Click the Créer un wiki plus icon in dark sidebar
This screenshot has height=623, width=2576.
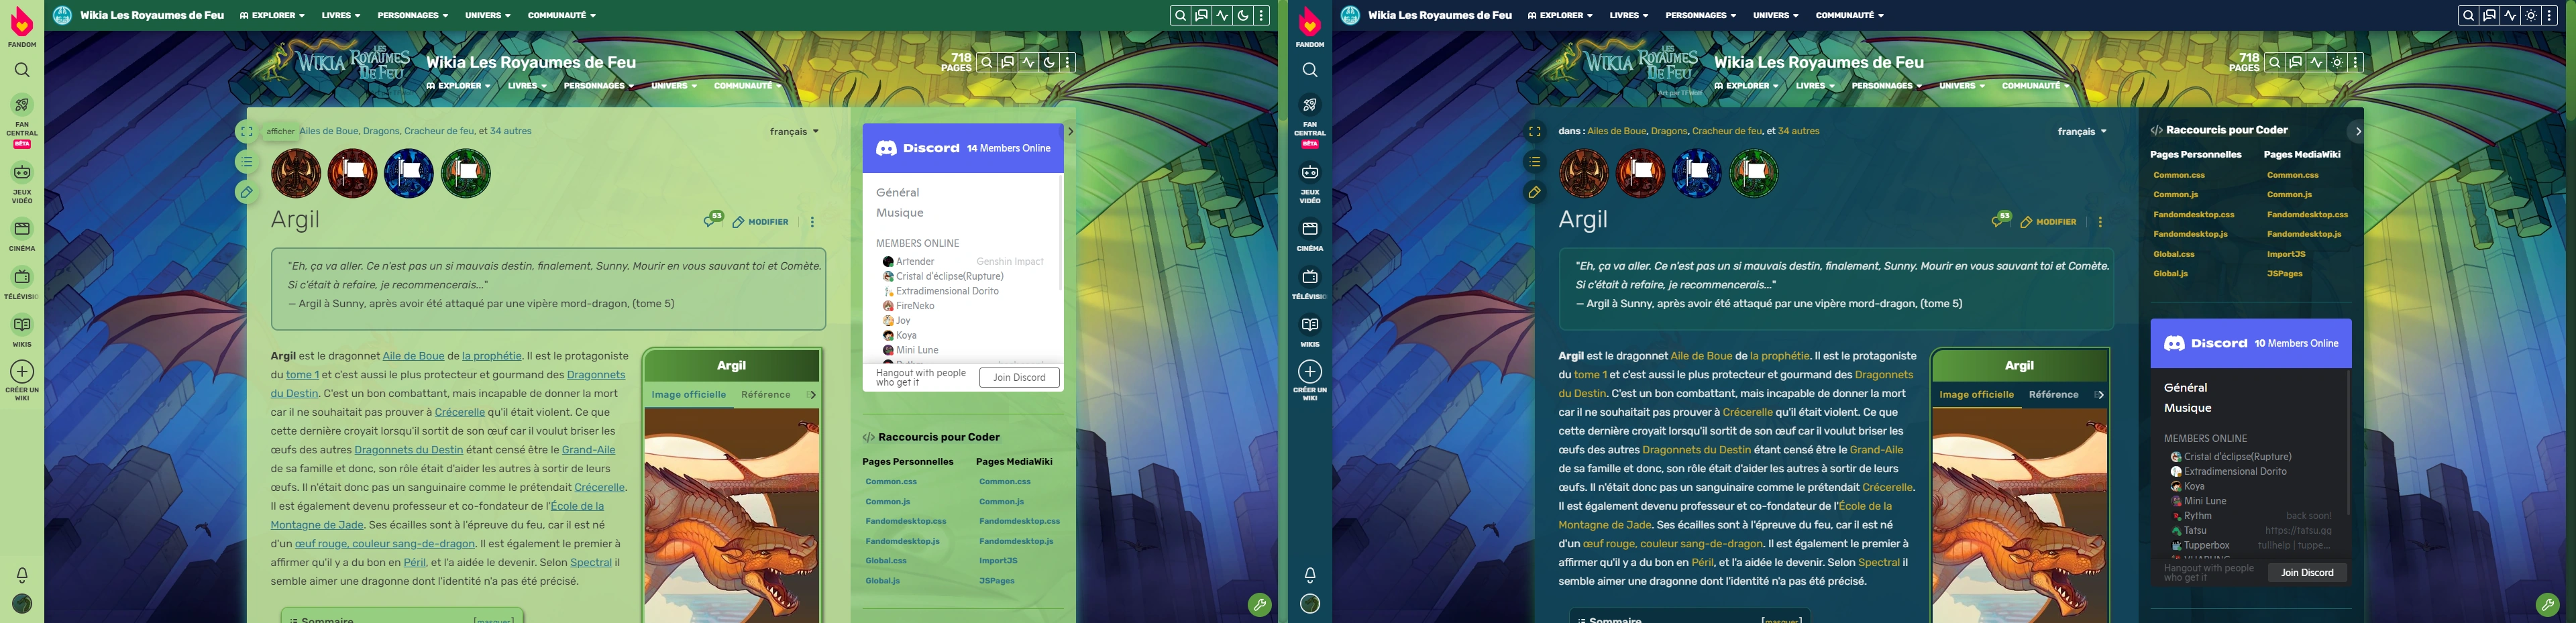[1309, 372]
